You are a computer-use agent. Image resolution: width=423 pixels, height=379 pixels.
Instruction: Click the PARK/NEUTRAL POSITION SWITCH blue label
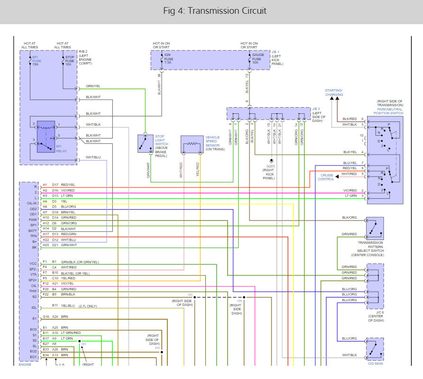(388, 111)
